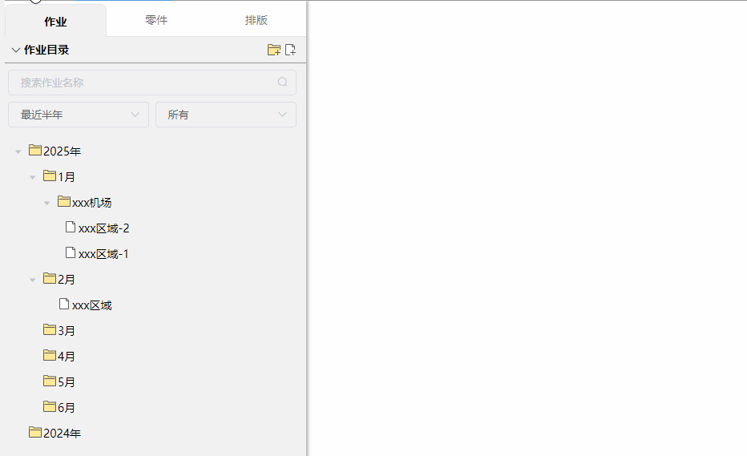
Task: Click the 3月 folder icon
Action: point(50,329)
